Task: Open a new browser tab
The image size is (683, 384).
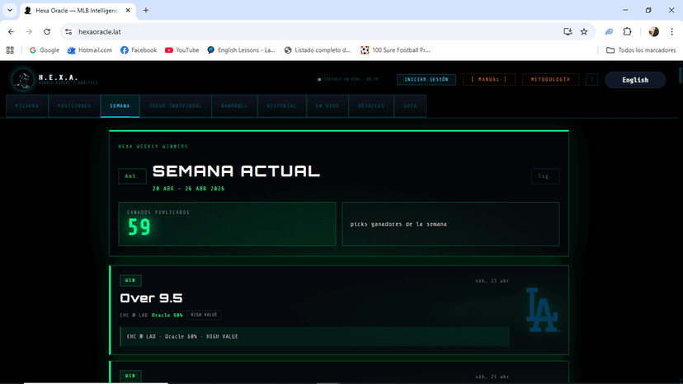Action: click(146, 10)
